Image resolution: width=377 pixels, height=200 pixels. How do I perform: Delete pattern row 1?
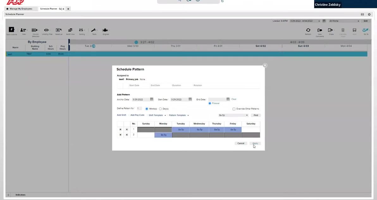tap(127, 129)
